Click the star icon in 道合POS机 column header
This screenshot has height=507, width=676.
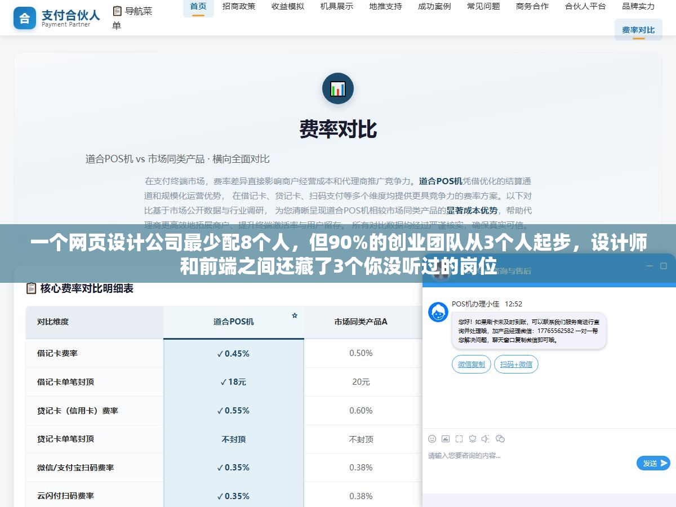295,315
